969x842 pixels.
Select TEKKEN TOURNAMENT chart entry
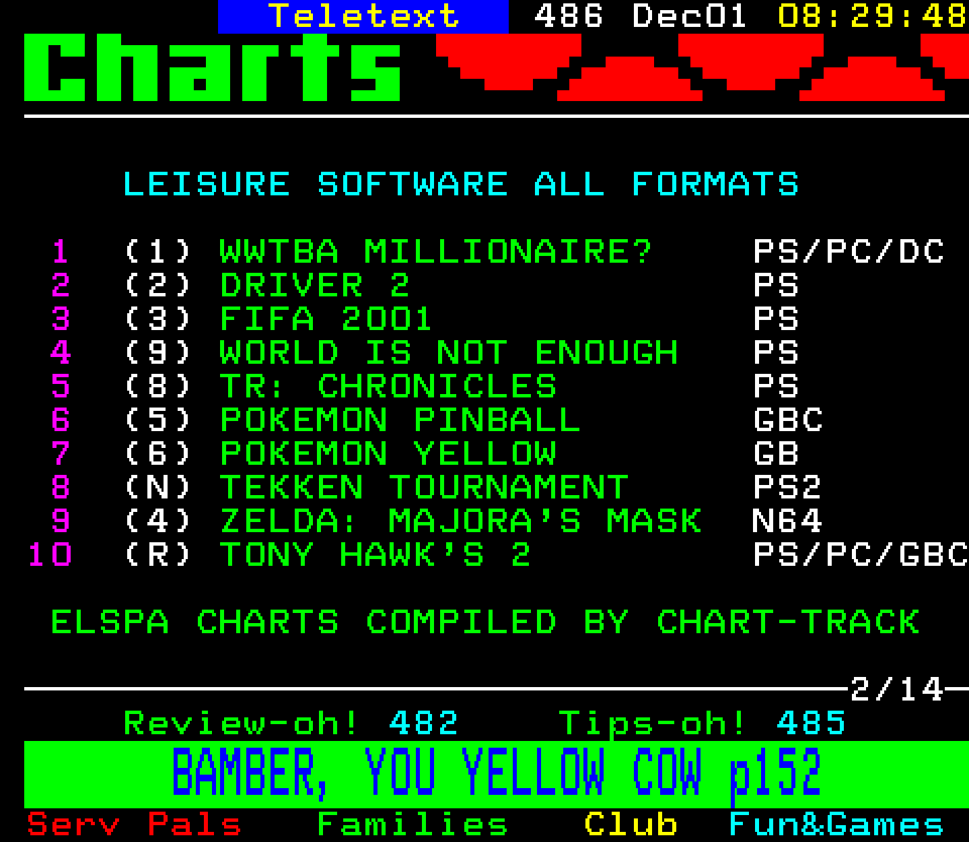coord(424,488)
